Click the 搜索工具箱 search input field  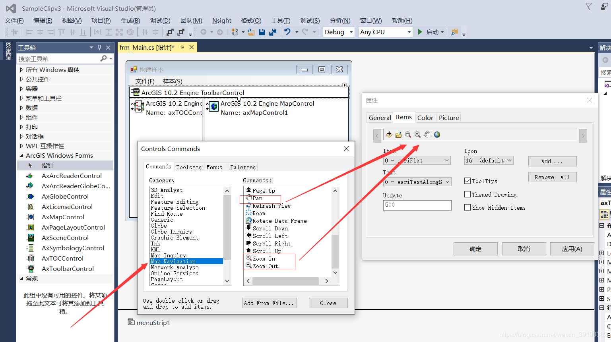[58, 59]
